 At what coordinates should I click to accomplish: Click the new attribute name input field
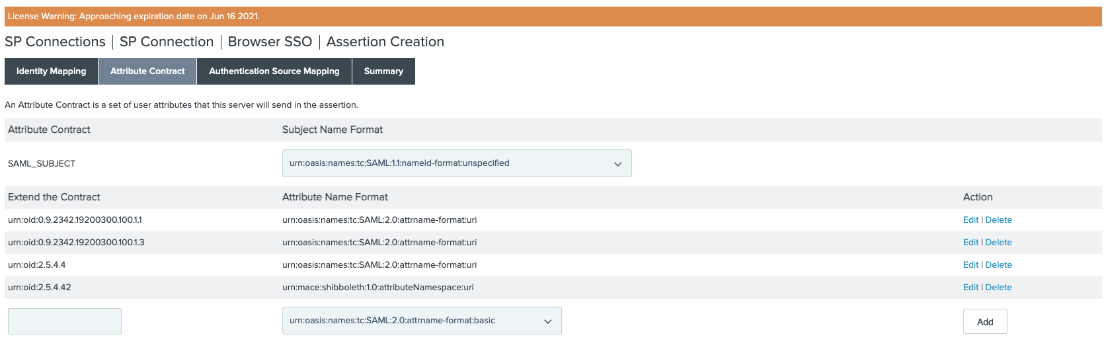tap(65, 321)
